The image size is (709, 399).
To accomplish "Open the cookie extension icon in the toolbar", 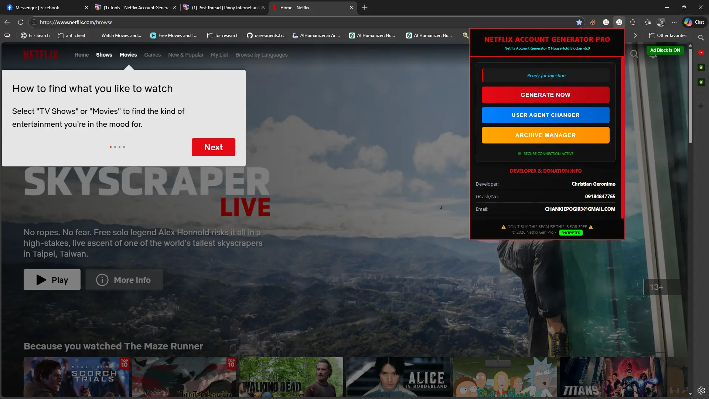I will (x=593, y=22).
